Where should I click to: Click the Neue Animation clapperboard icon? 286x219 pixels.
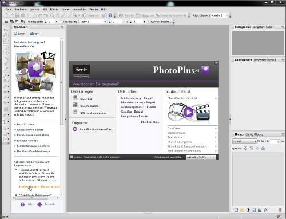[x=75, y=105]
